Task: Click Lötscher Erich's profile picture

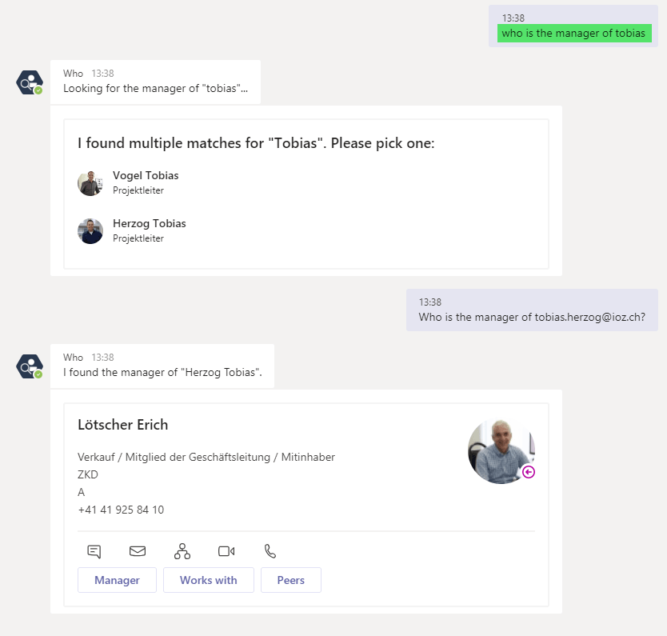Action: click(501, 451)
